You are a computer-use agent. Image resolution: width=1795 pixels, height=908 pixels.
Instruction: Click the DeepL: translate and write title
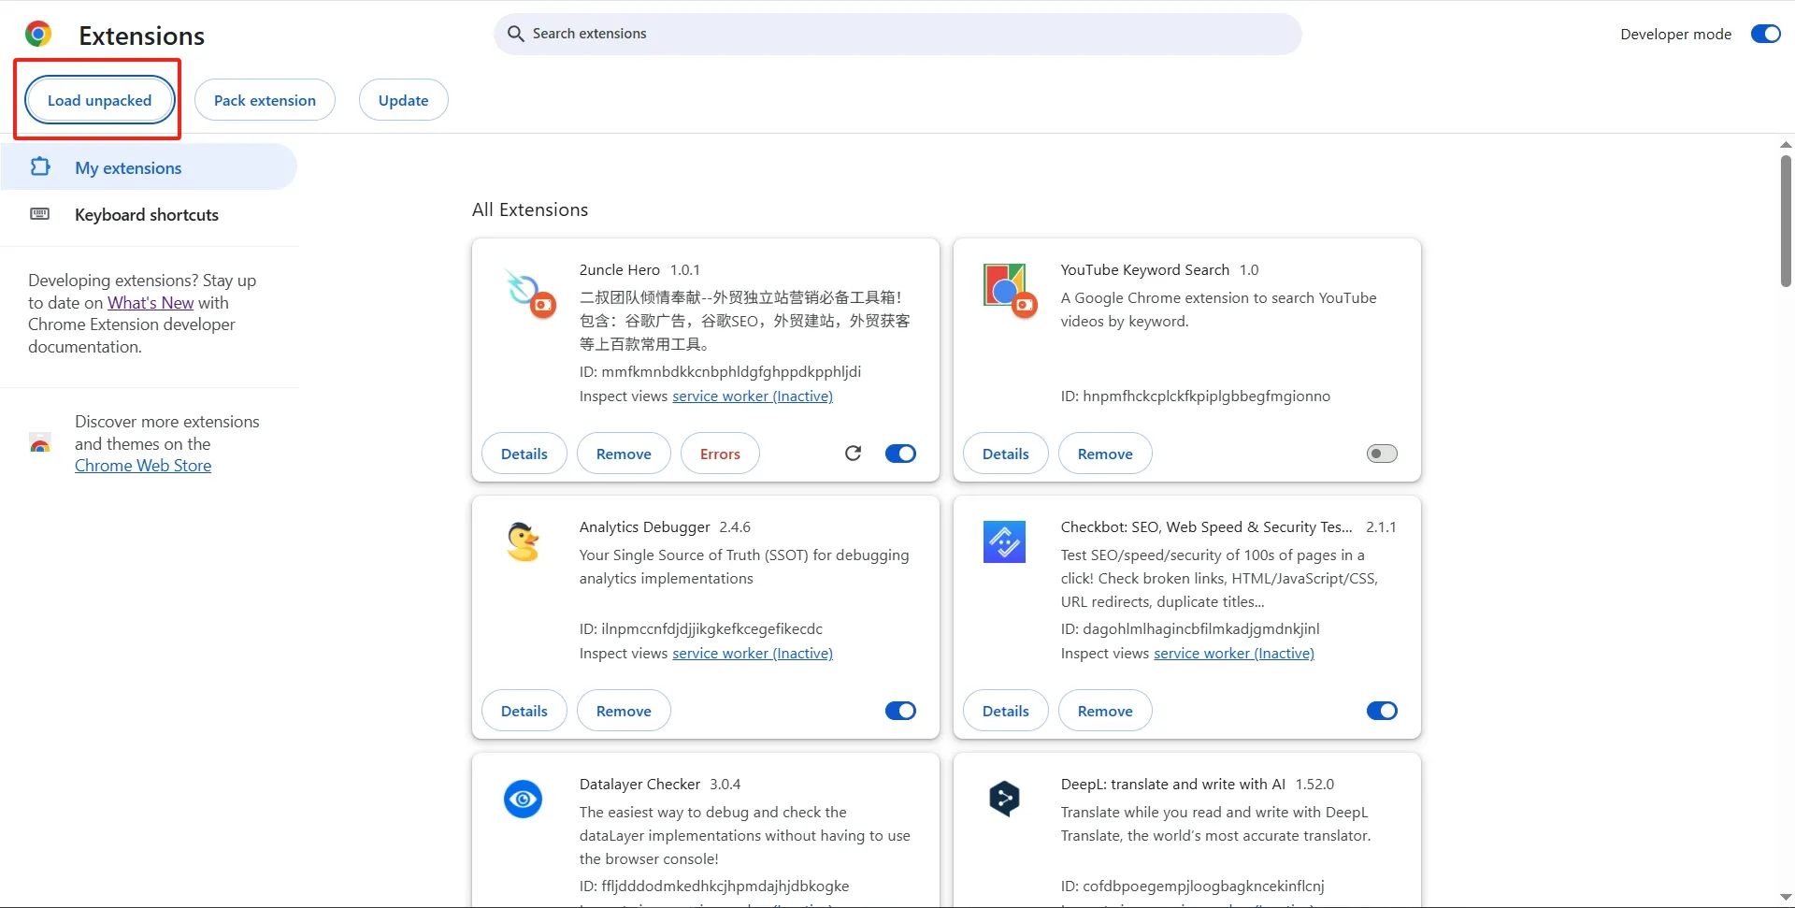[x=1172, y=785]
